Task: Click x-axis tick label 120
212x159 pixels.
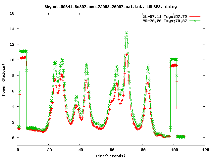Action: pos(206,150)
